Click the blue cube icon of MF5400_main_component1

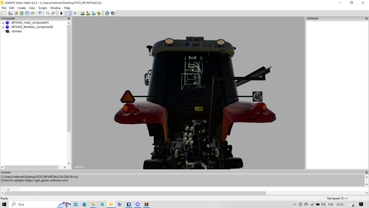click(x=7, y=23)
